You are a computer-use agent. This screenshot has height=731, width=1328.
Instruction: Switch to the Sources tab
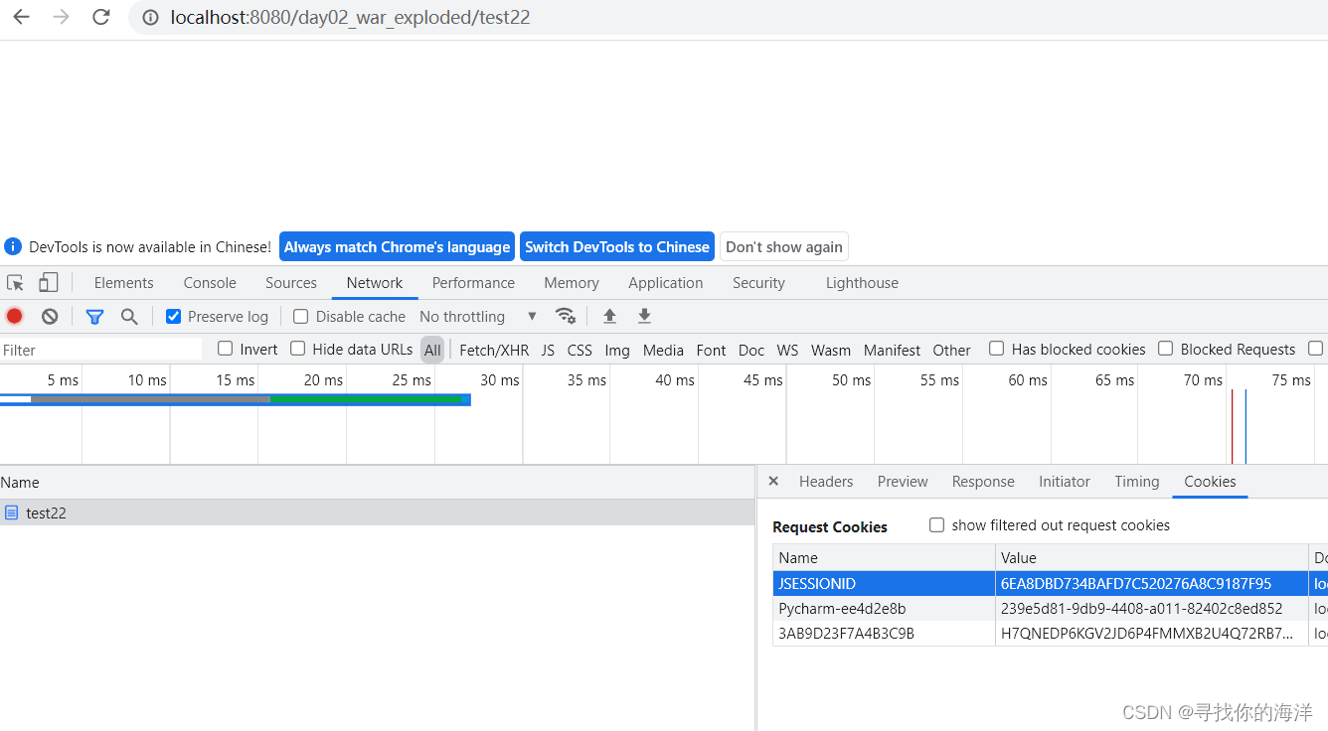click(x=291, y=283)
